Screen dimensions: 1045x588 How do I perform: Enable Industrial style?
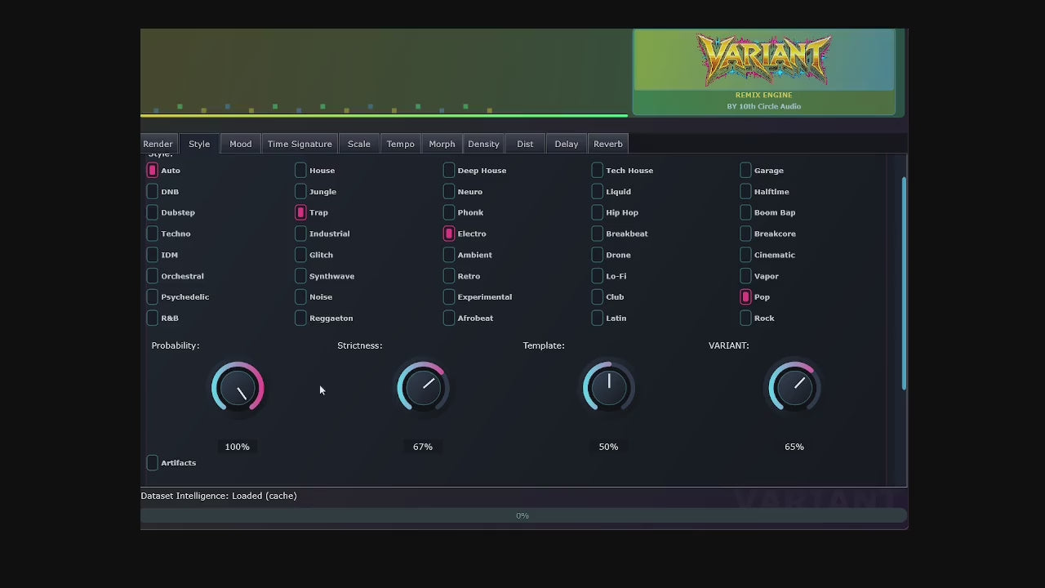point(300,234)
